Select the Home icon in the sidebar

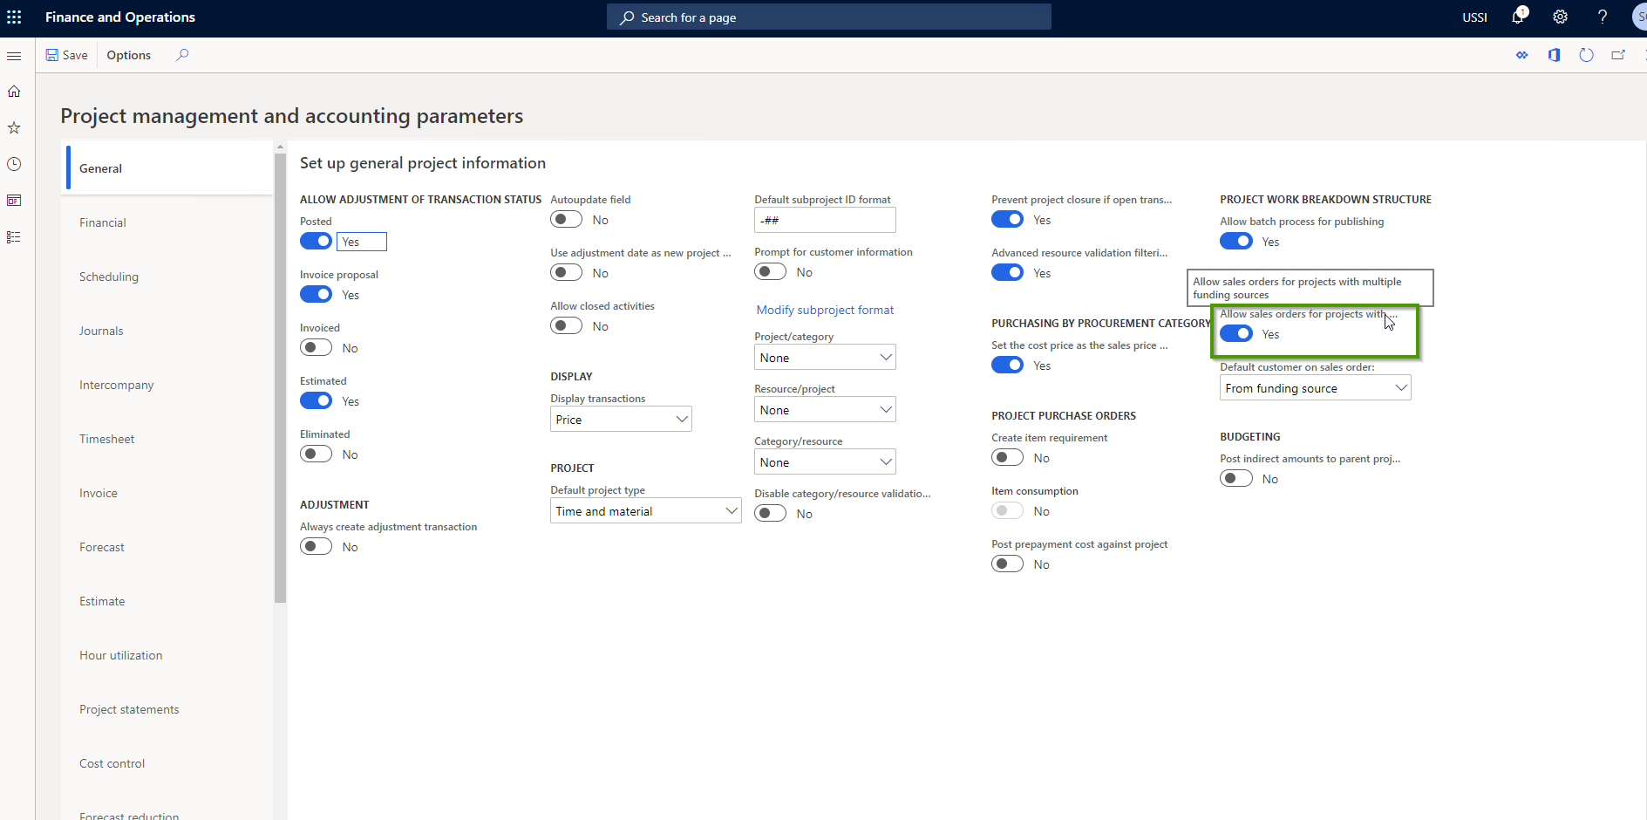click(x=14, y=91)
